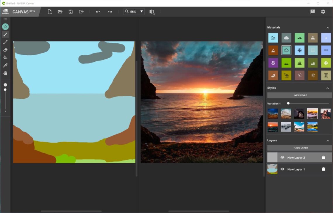Hide New Layer 2 visibility

282,157
